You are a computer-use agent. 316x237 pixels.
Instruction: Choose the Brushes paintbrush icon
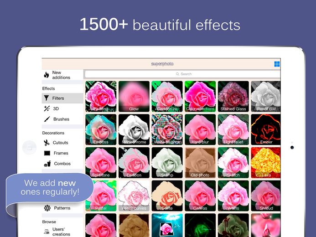[x=47, y=119]
